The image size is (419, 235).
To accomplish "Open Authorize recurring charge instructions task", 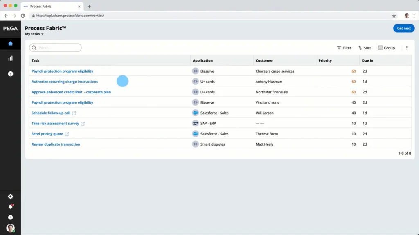I will pyautogui.click(x=65, y=82).
